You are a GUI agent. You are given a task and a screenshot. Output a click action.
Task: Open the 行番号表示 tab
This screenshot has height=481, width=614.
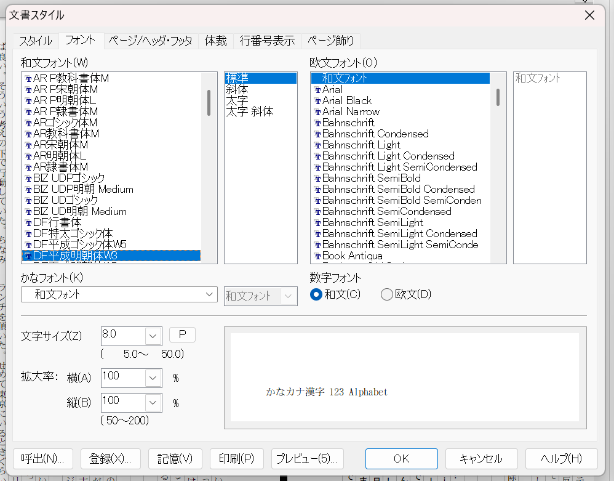pyautogui.click(x=268, y=41)
